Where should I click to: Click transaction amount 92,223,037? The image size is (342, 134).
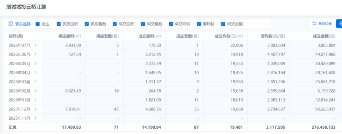click(325, 109)
